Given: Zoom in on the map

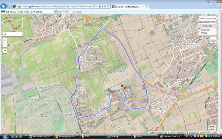Looking at the screenshot, I should click(5, 40).
